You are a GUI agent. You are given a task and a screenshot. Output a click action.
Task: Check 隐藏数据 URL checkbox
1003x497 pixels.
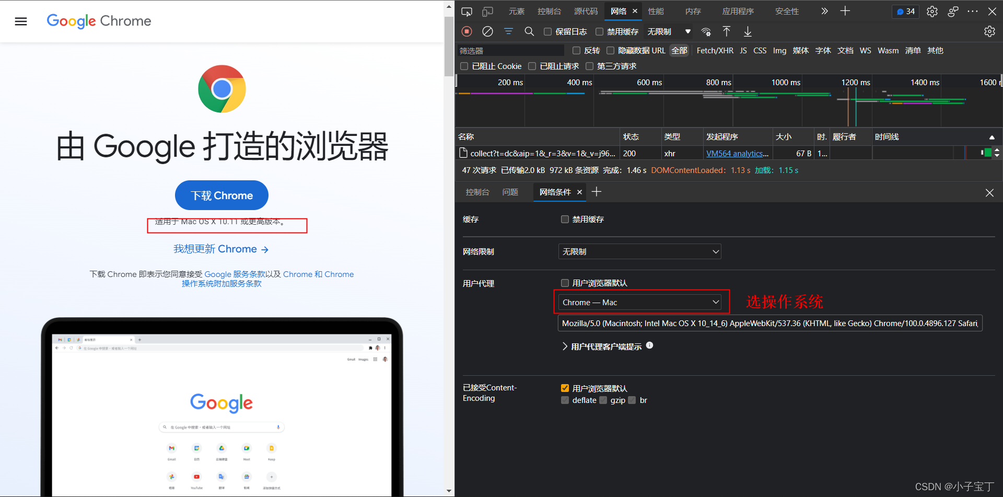coord(610,51)
